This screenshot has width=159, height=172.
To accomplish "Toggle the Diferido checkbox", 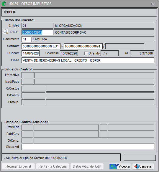I will pos(86,53).
